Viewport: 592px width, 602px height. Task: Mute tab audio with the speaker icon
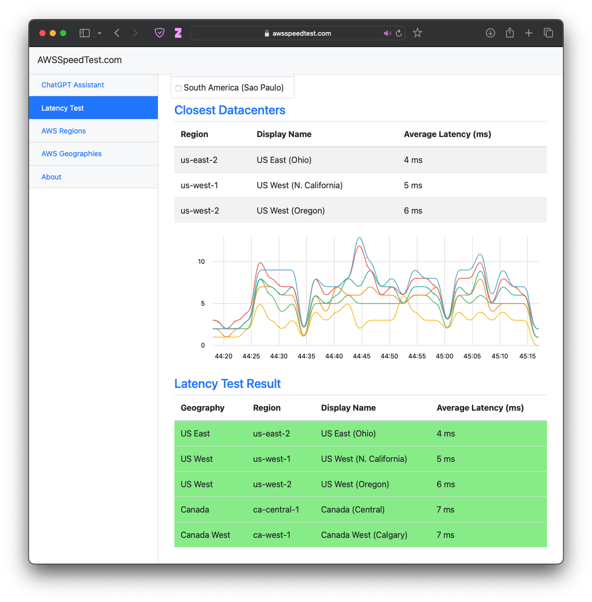[x=387, y=34]
